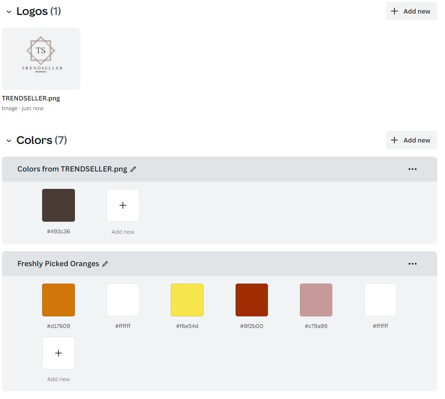Select the first white #ffffff swatch
Viewport: 445px width, 399px height.
(x=123, y=300)
